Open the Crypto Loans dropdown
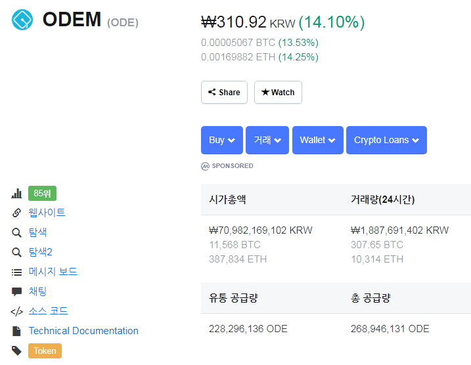The width and height of the screenshot is (471, 365). 386,140
